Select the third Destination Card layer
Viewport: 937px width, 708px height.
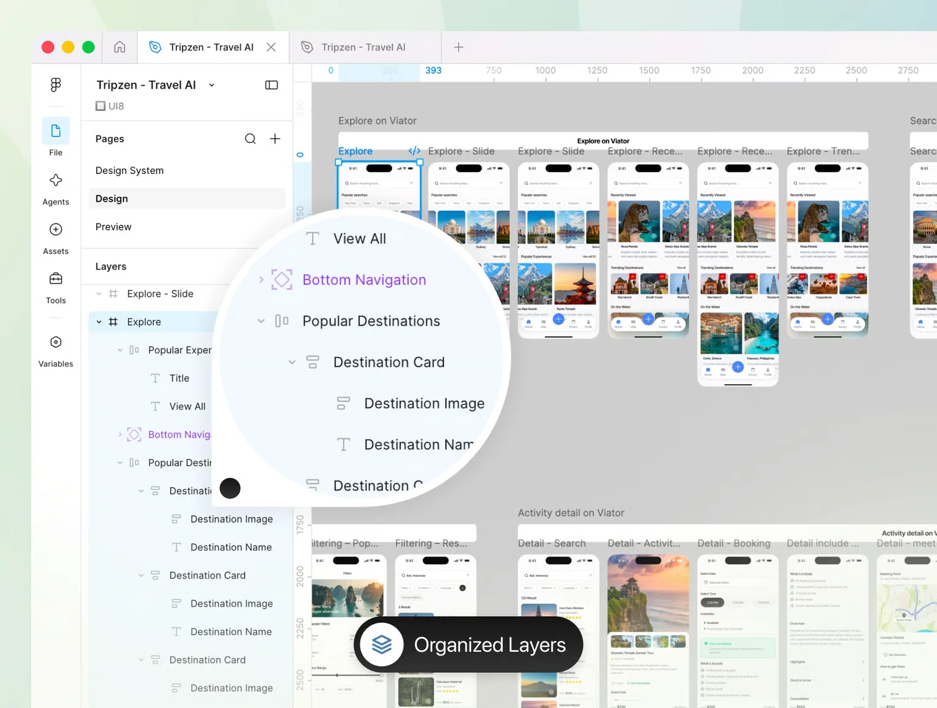[207, 660]
